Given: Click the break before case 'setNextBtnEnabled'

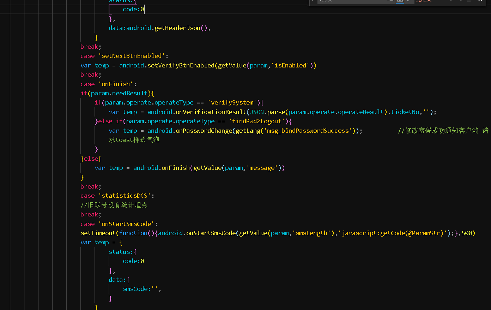Looking at the screenshot, I should click(x=91, y=47).
